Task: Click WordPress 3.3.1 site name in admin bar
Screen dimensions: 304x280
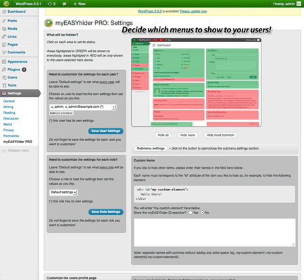Action: [28, 4]
